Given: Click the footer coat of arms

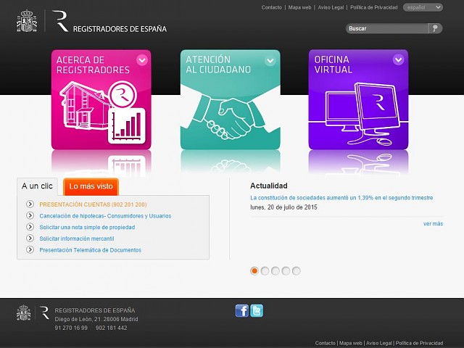Looking at the screenshot, I should (x=24, y=312).
